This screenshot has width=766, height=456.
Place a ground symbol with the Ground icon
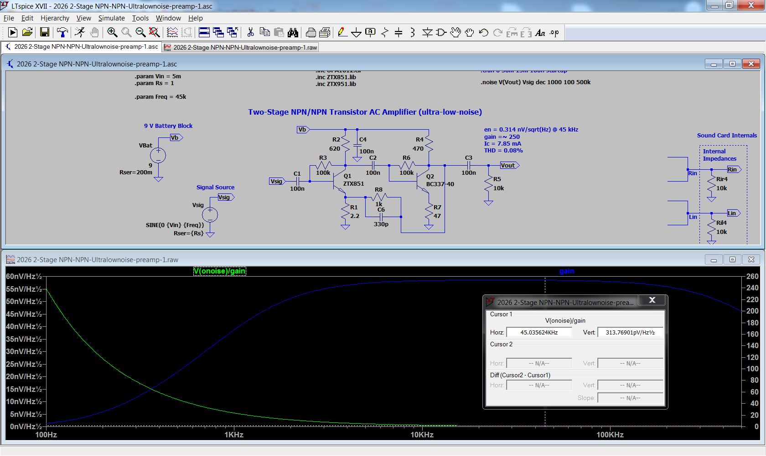coord(357,33)
